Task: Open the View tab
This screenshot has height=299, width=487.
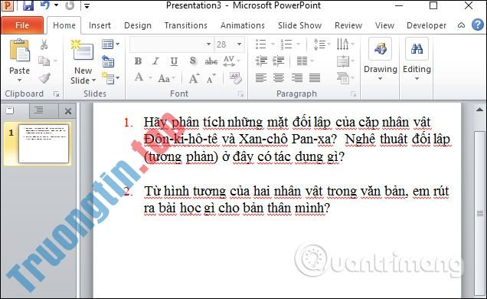Action: 384,25
